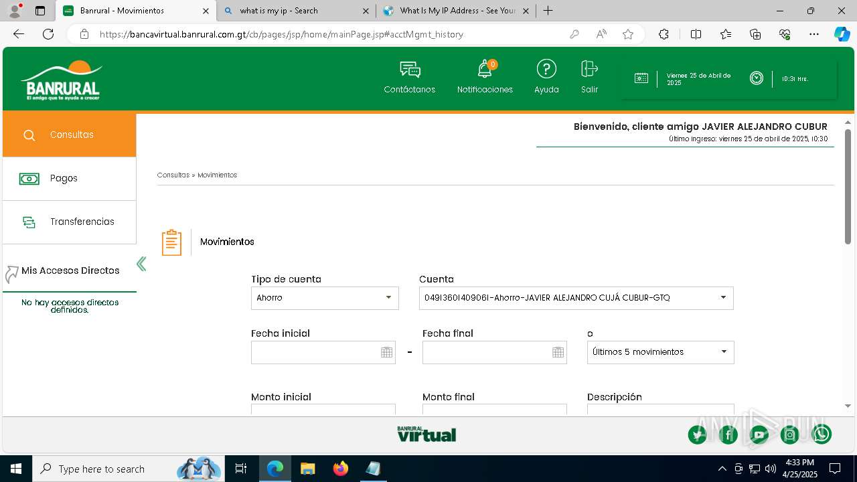Open Task View in the taskbar
The height and width of the screenshot is (482, 857).
point(241,469)
